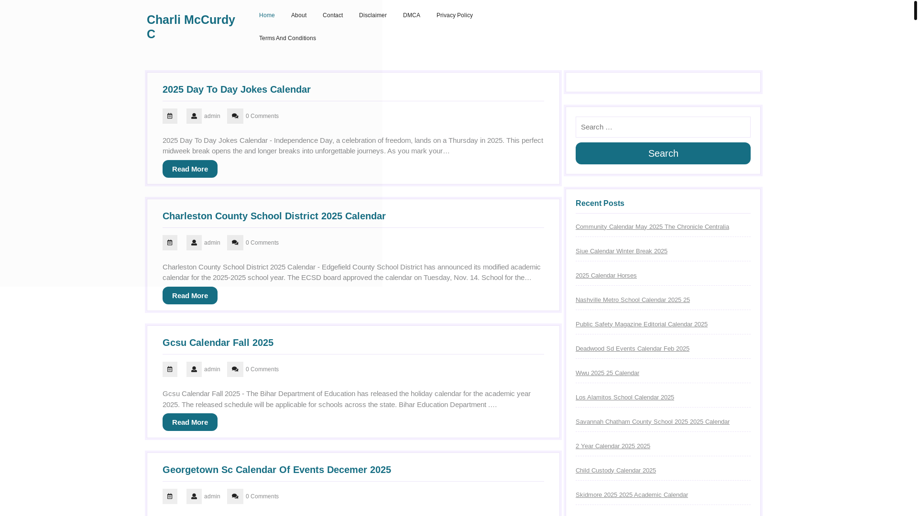Click comments icon under Georgetown Sc Calendar post
The width and height of the screenshot is (918, 516).
(x=235, y=496)
